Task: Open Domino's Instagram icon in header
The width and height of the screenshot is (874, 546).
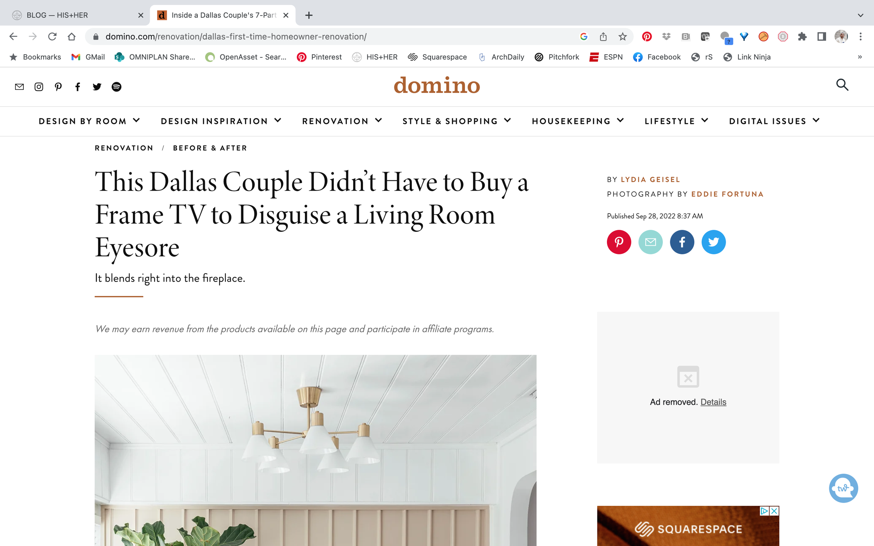Action: click(39, 87)
